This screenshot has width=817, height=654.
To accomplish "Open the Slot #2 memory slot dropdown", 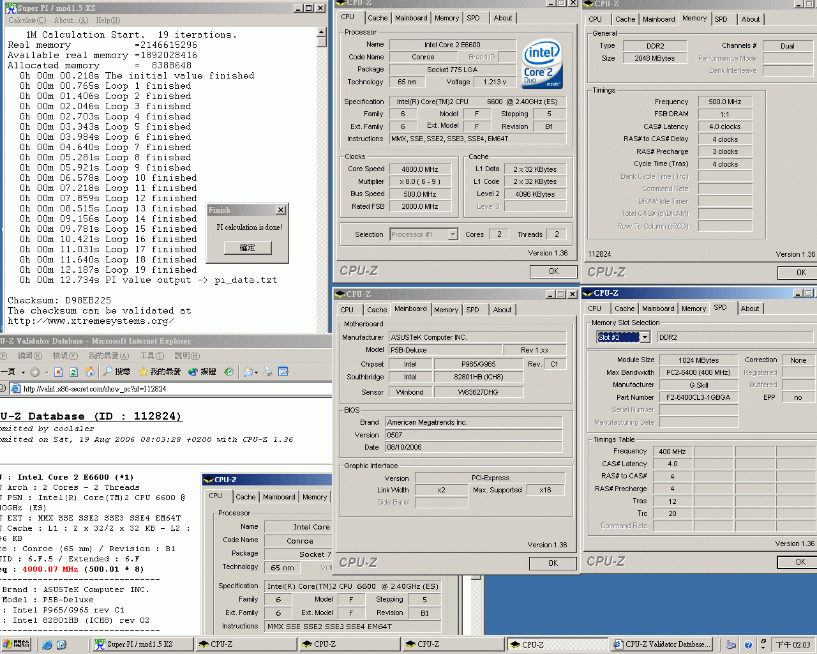I will coord(645,337).
